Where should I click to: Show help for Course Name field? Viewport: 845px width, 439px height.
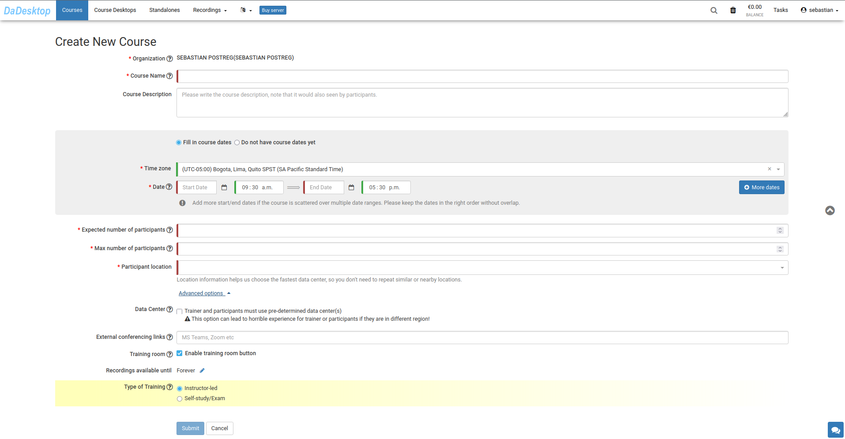tap(169, 76)
